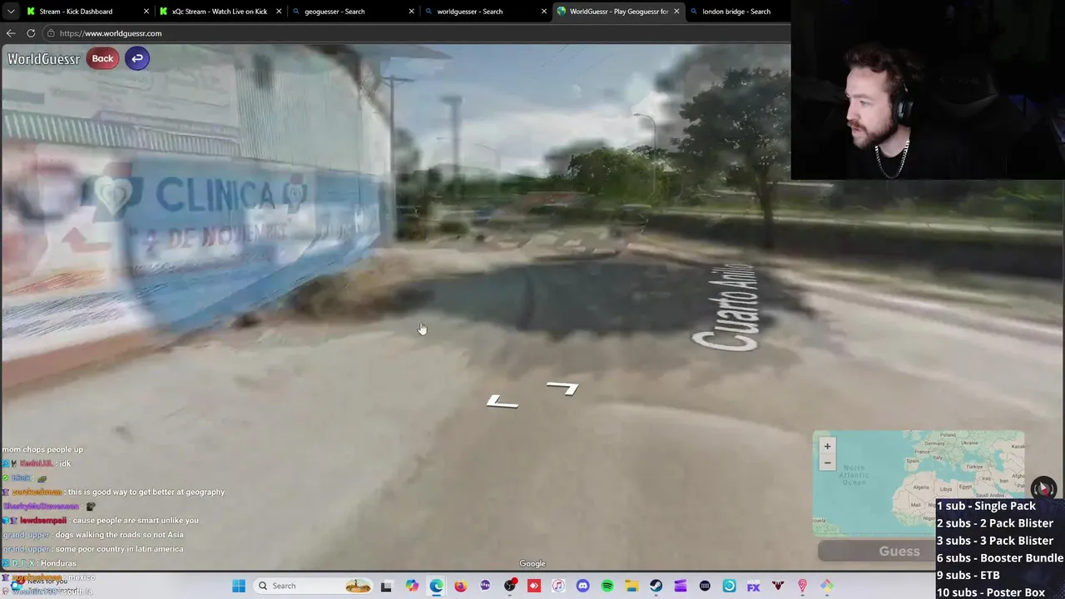Open Steam from the taskbar
This screenshot has height=599, width=1065.
(x=656, y=587)
